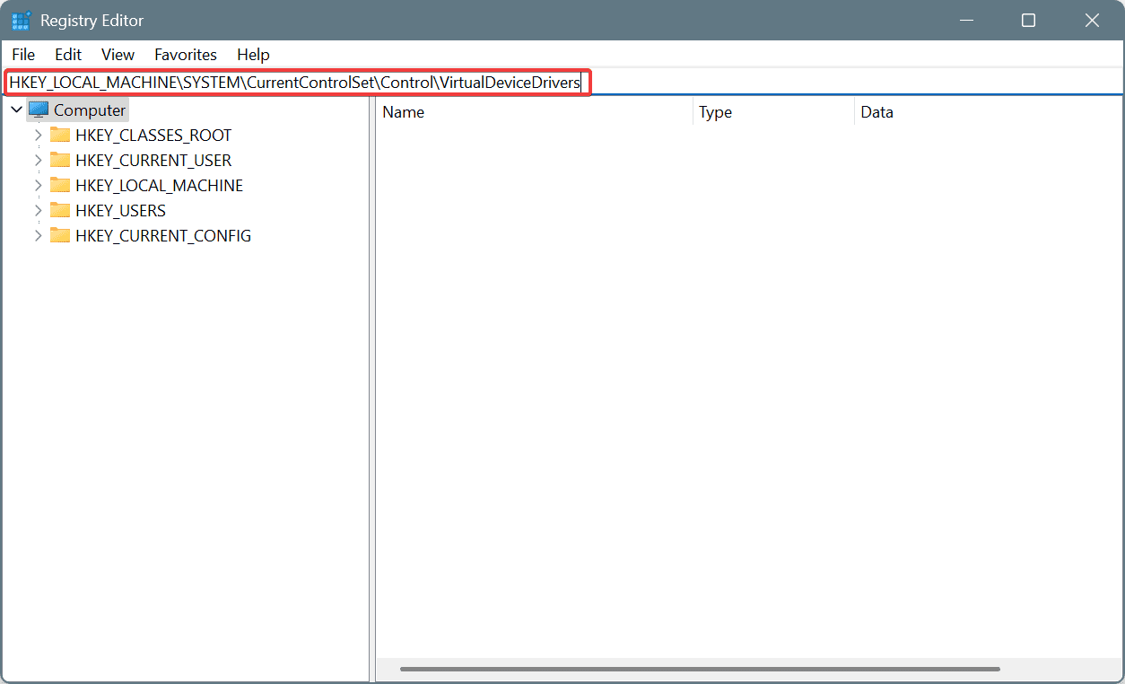1125x684 pixels.
Task: Select the HKEY_CURRENT_CONFIG label
Action: click(163, 236)
